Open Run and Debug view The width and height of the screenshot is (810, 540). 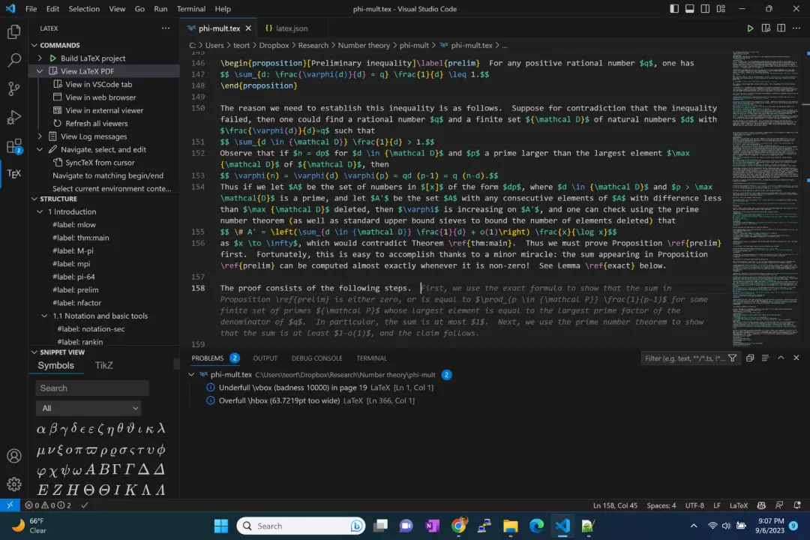(x=13, y=117)
